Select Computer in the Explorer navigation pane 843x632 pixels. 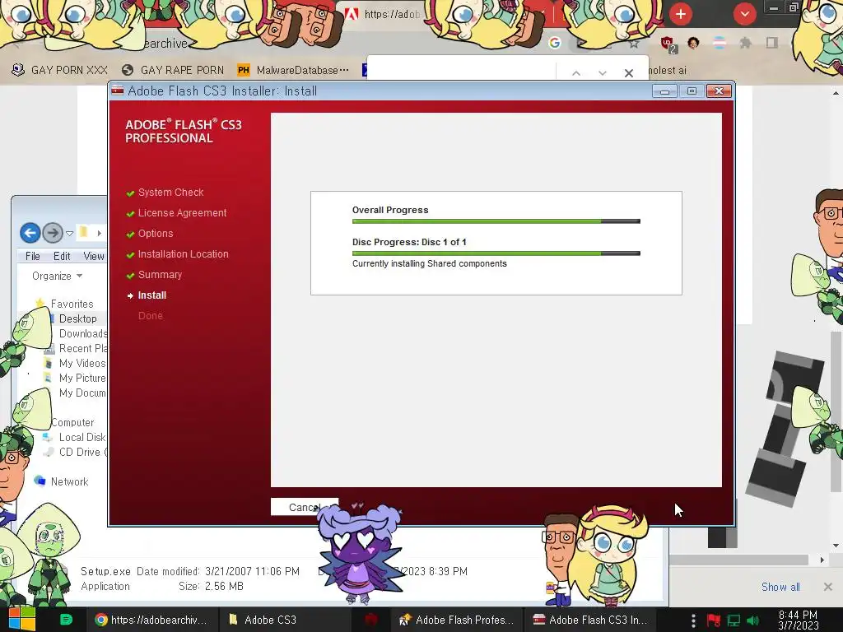tap(72, 422)
